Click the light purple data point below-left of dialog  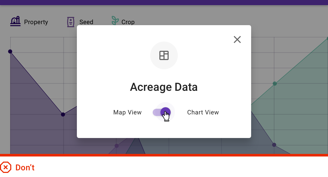click(x=117, y=146)
